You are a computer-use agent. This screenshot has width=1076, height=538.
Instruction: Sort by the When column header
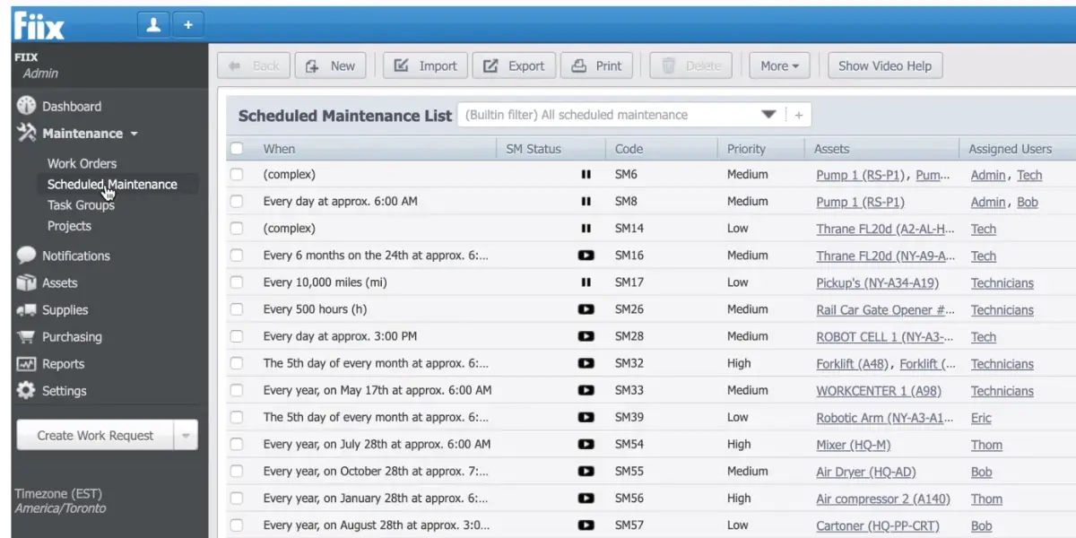point(279,149)
